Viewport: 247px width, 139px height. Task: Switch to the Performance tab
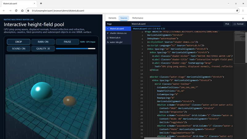pyautogui.click(x=138, y=18)
